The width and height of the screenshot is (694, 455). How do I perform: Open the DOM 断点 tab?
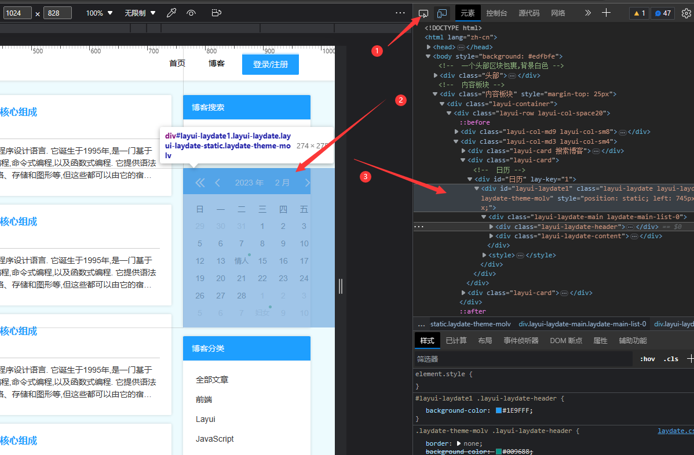[566, 341]
